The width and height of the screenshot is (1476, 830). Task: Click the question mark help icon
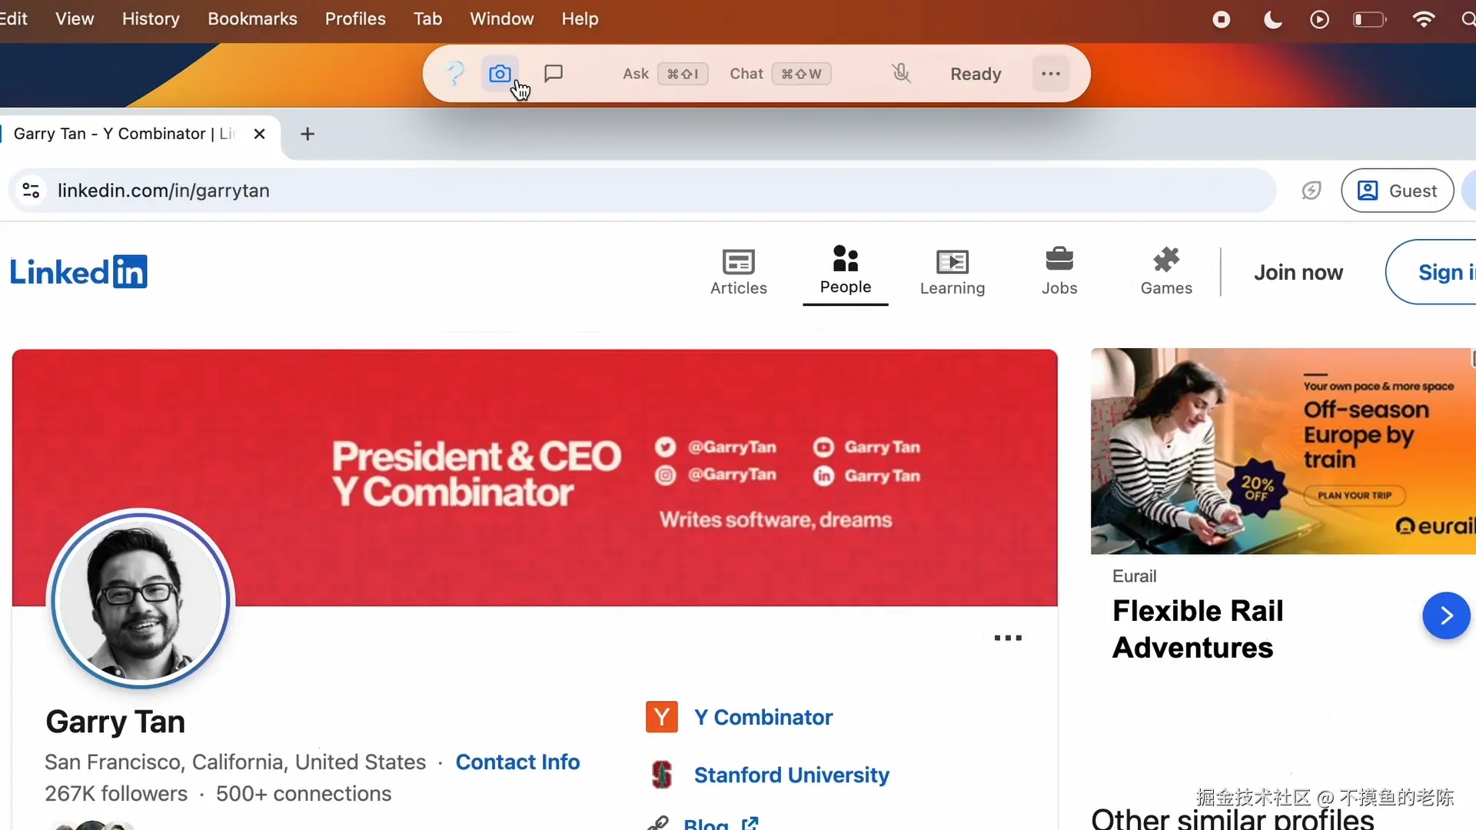pyautogui.click(x=455, y=74)
